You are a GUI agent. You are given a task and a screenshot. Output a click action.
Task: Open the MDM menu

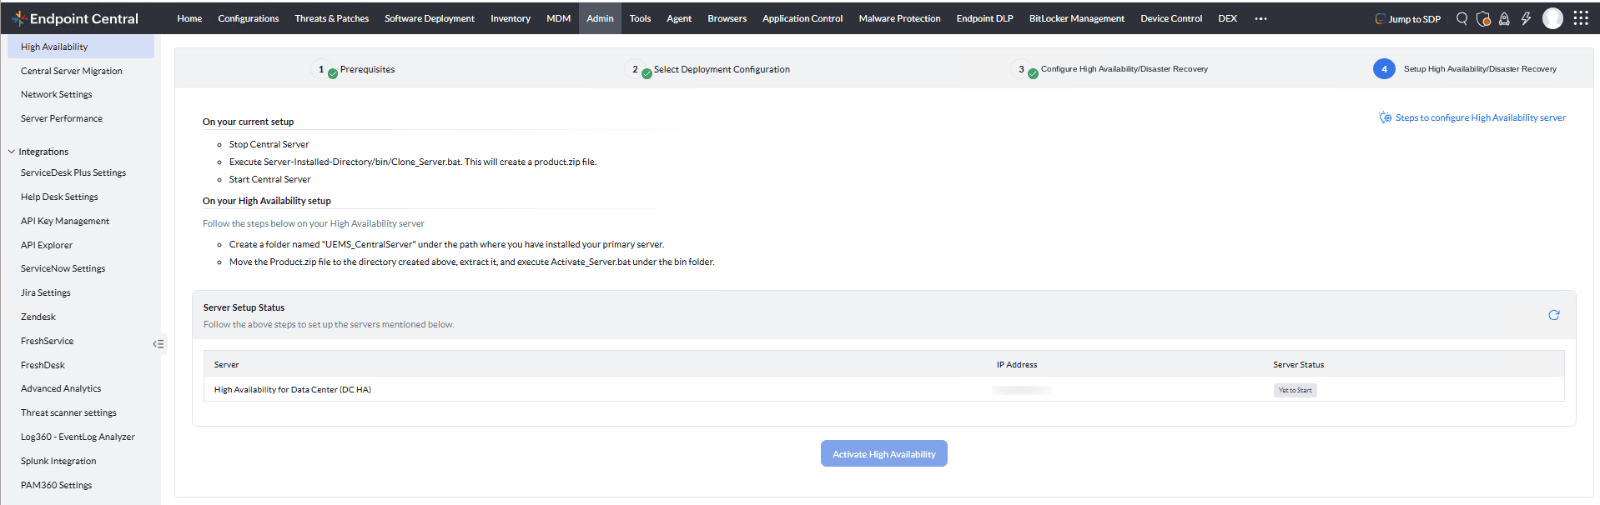click(558, 18)
